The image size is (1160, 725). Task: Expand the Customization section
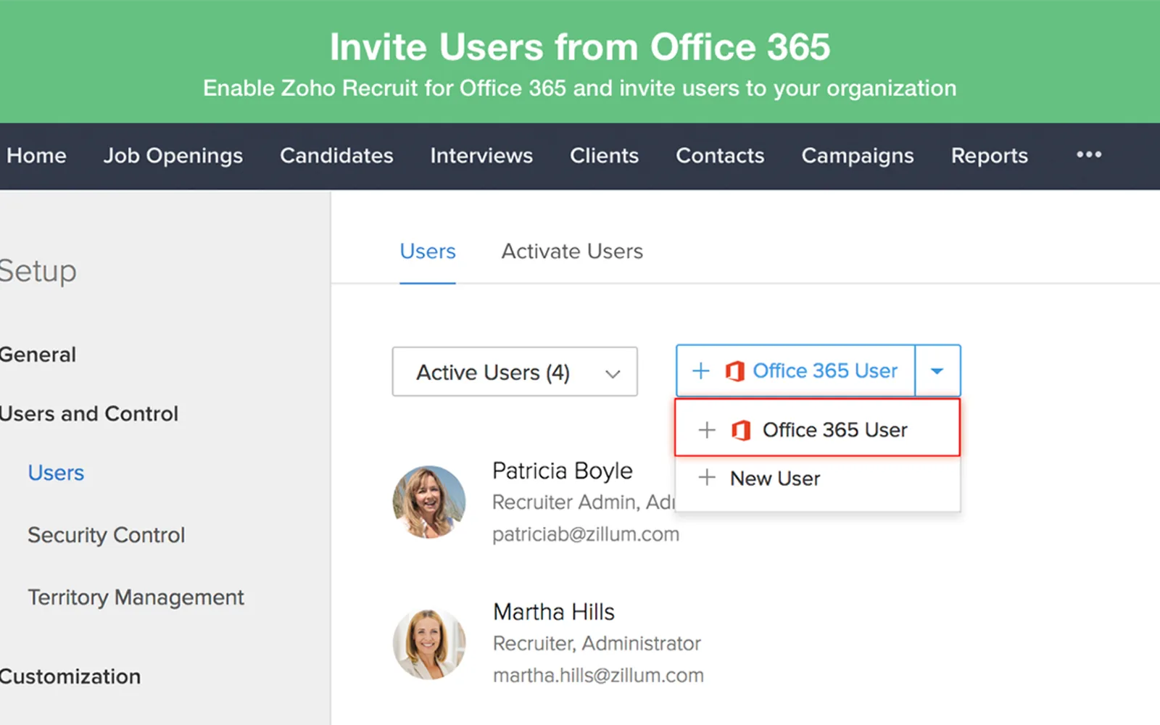point(70,676)
